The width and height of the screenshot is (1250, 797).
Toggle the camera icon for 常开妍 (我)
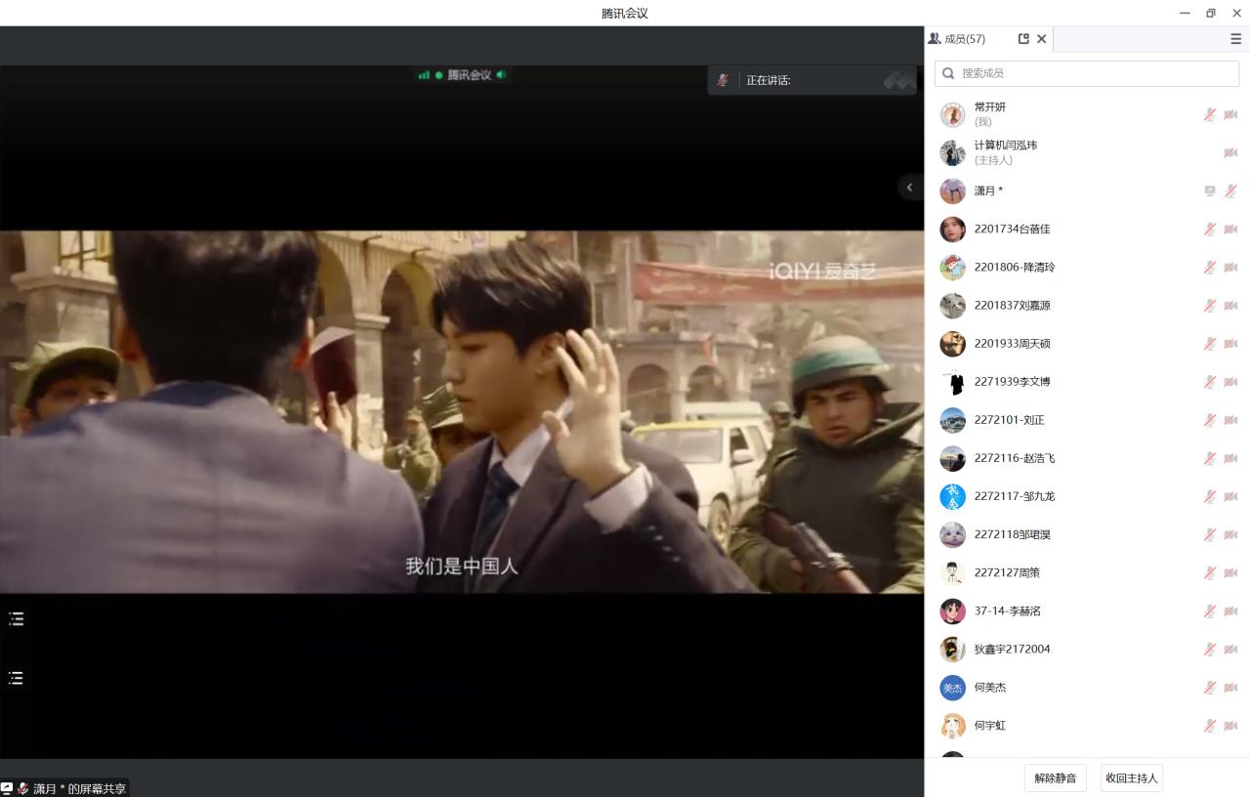pos(1230,114)
